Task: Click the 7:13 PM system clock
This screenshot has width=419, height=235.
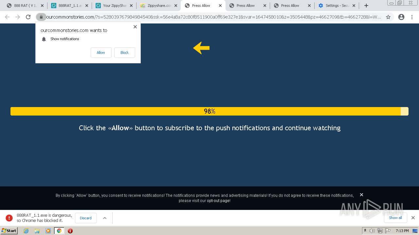Action: coord(402,231)
